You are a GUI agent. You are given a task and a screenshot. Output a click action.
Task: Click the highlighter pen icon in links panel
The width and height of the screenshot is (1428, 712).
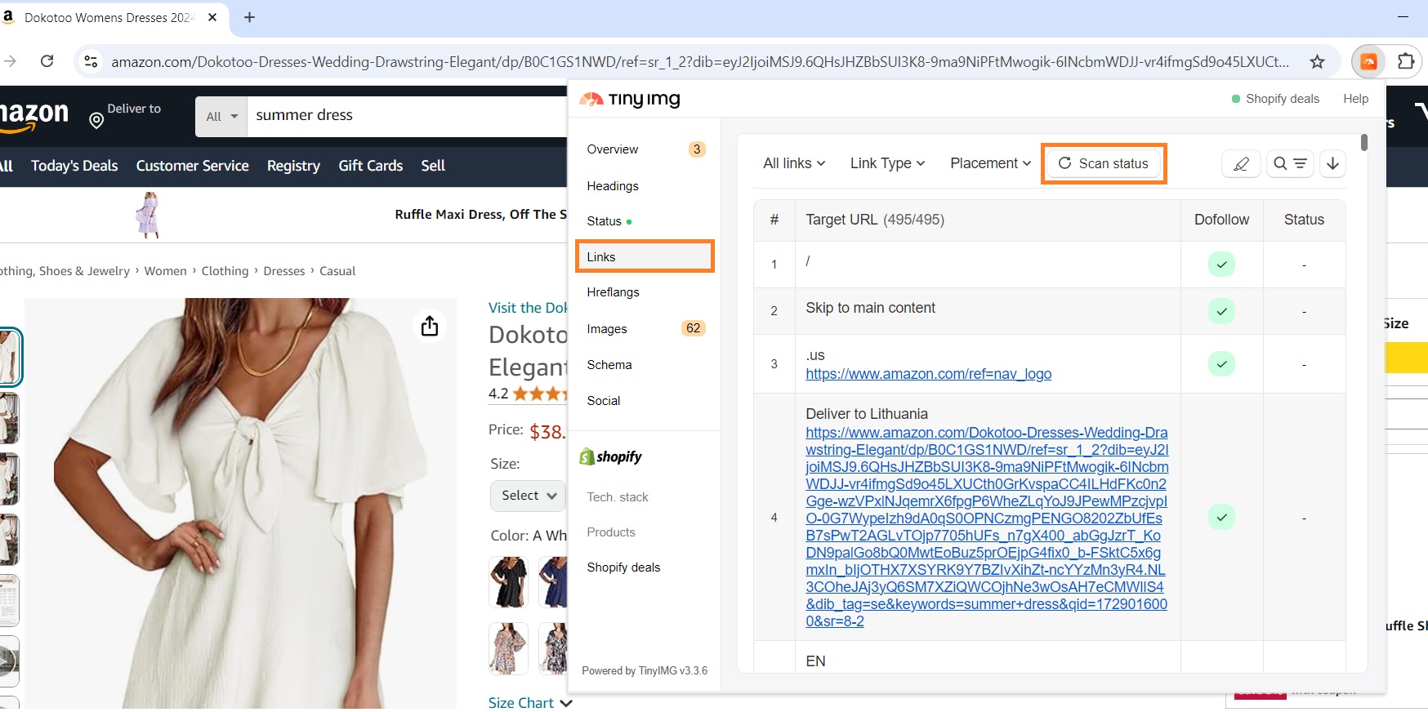click(1241, 164)
